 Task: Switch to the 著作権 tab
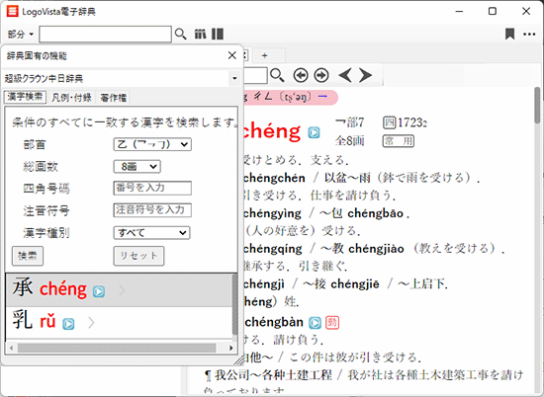coord(114,98)
